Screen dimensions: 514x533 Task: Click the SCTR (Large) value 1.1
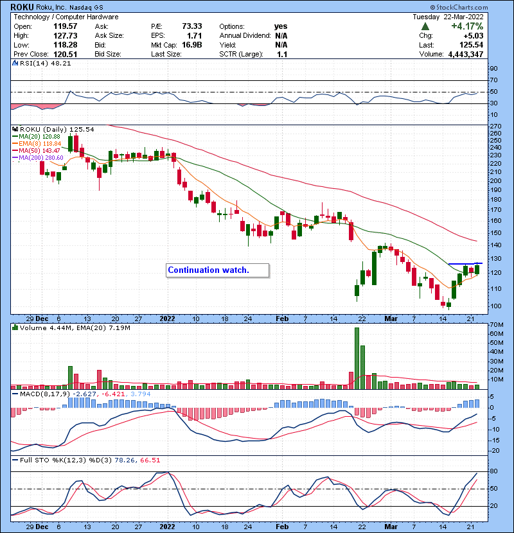pos(282,55)
